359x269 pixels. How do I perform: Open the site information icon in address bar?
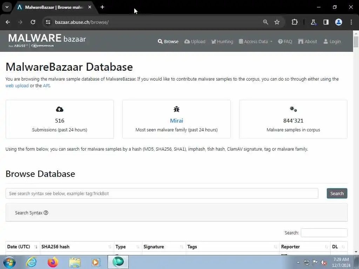click(48, 22)
